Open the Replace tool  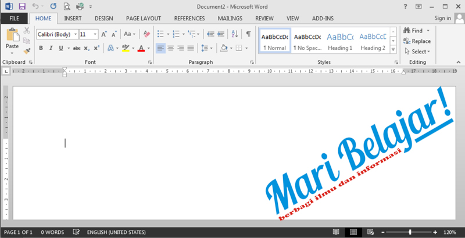click(x=417, y=41)
